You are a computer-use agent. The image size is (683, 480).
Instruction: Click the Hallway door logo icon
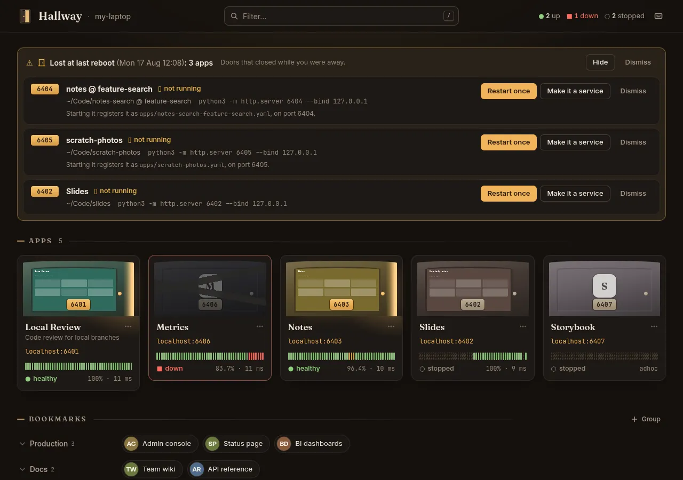25,16
